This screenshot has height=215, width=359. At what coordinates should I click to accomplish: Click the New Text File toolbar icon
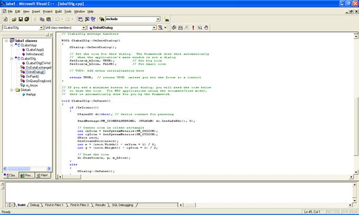[6, 19]
